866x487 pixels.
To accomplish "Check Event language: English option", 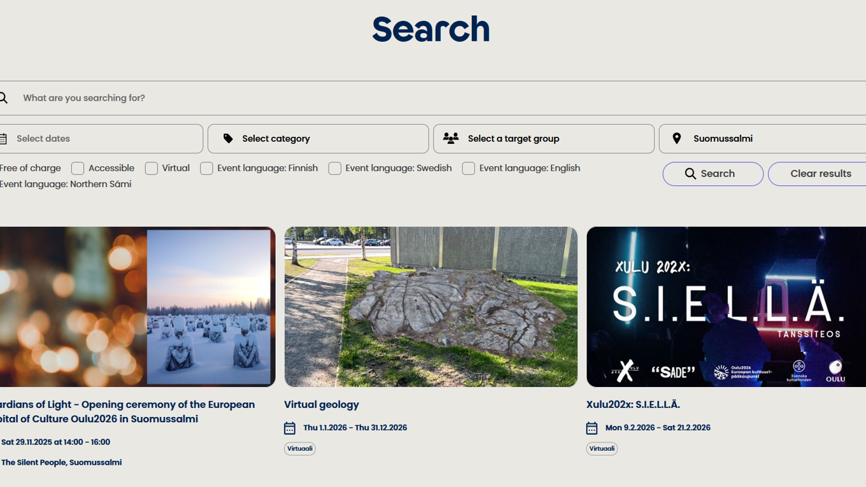I will click(469, 169).
